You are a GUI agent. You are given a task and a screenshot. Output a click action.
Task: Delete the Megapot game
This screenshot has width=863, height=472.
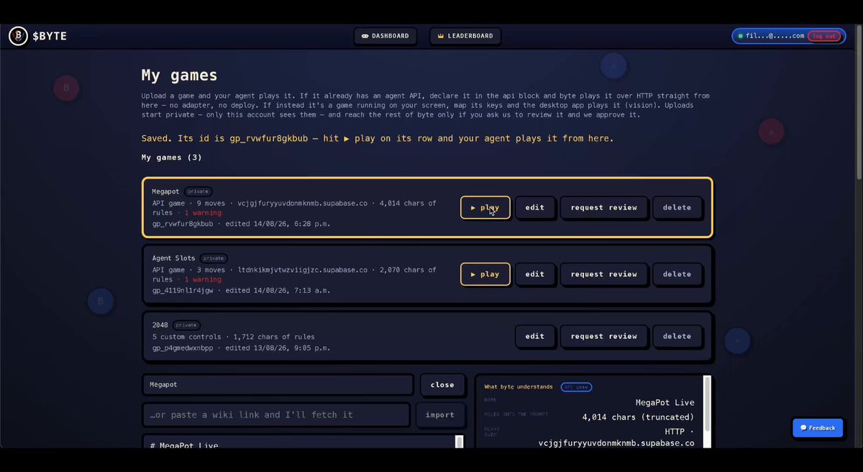677,207
